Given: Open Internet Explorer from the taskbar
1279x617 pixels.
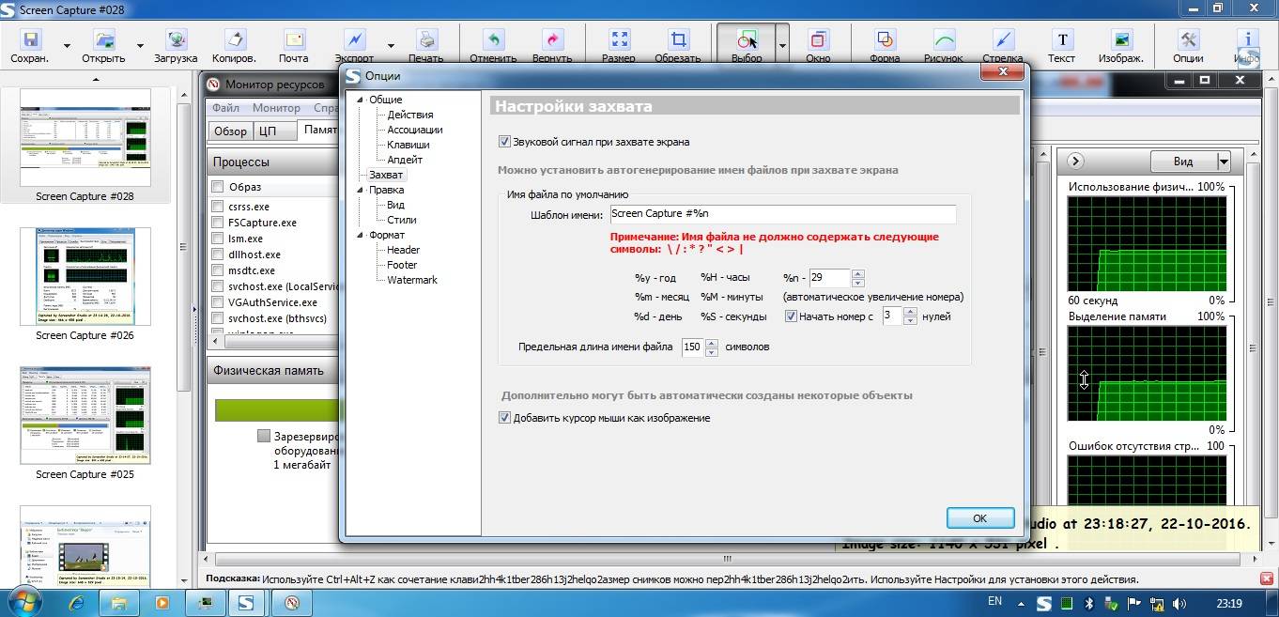Looking at the screenshot, I should (x=76, y=603).
